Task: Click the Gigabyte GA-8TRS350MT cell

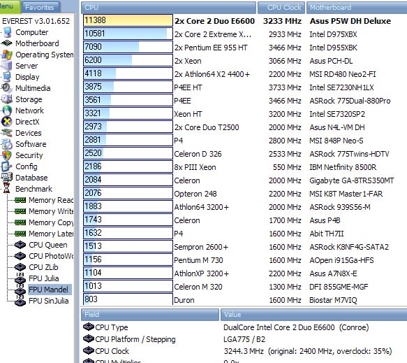Action: pos(351,180)
